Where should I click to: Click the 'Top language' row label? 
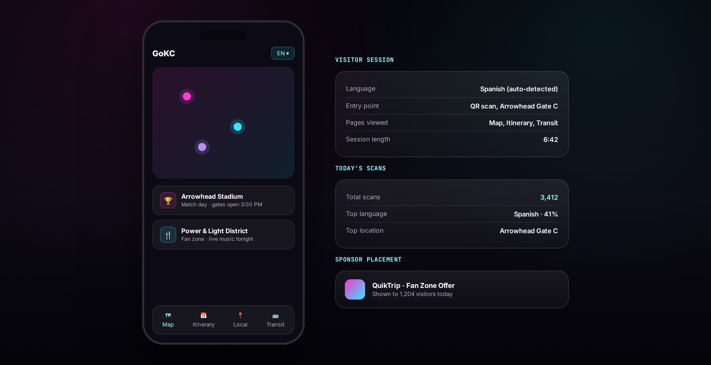pos(366,214)
